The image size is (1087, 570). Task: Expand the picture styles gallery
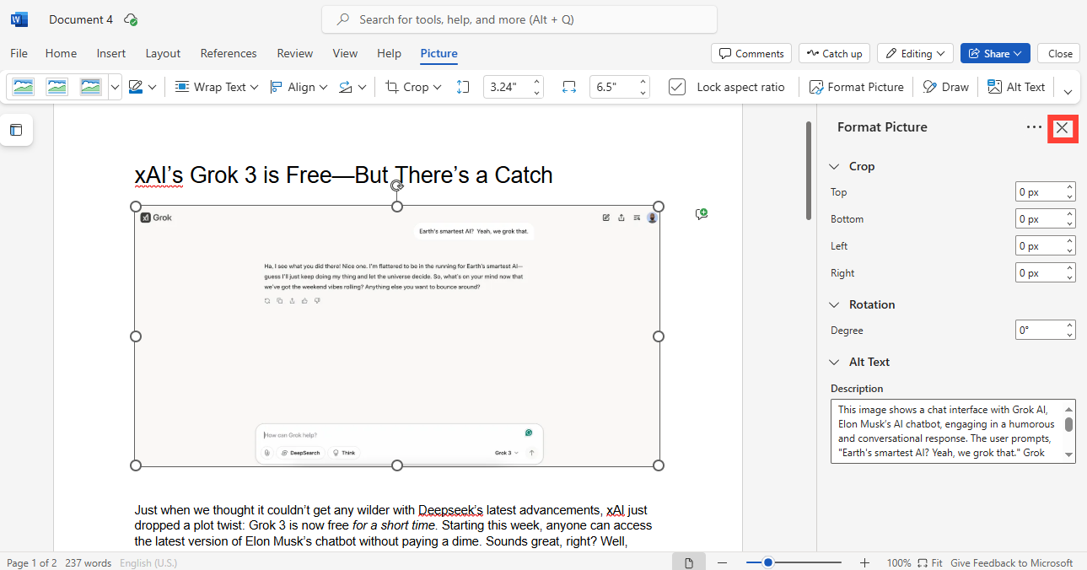(x=116, y=87)
